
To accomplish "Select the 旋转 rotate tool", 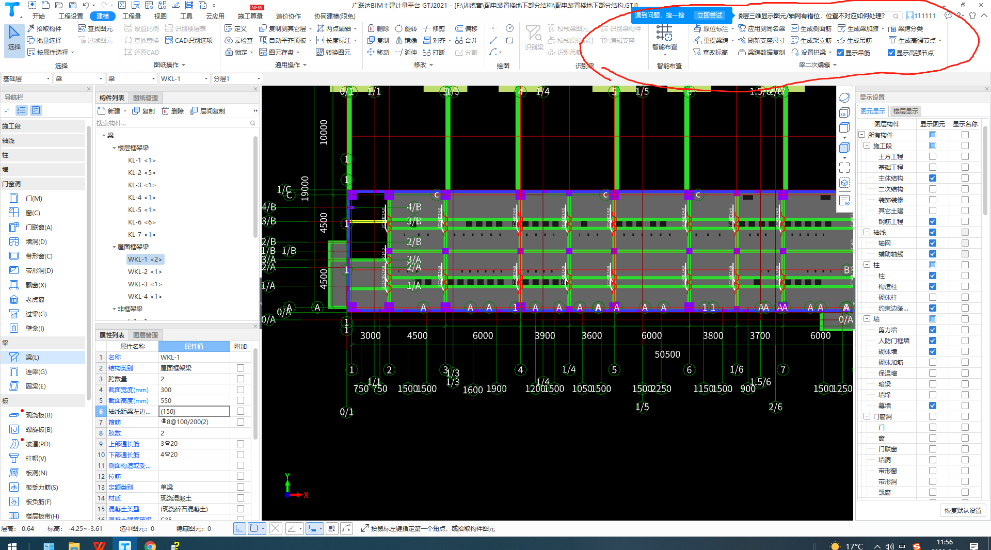I will [x=406, y=28].
